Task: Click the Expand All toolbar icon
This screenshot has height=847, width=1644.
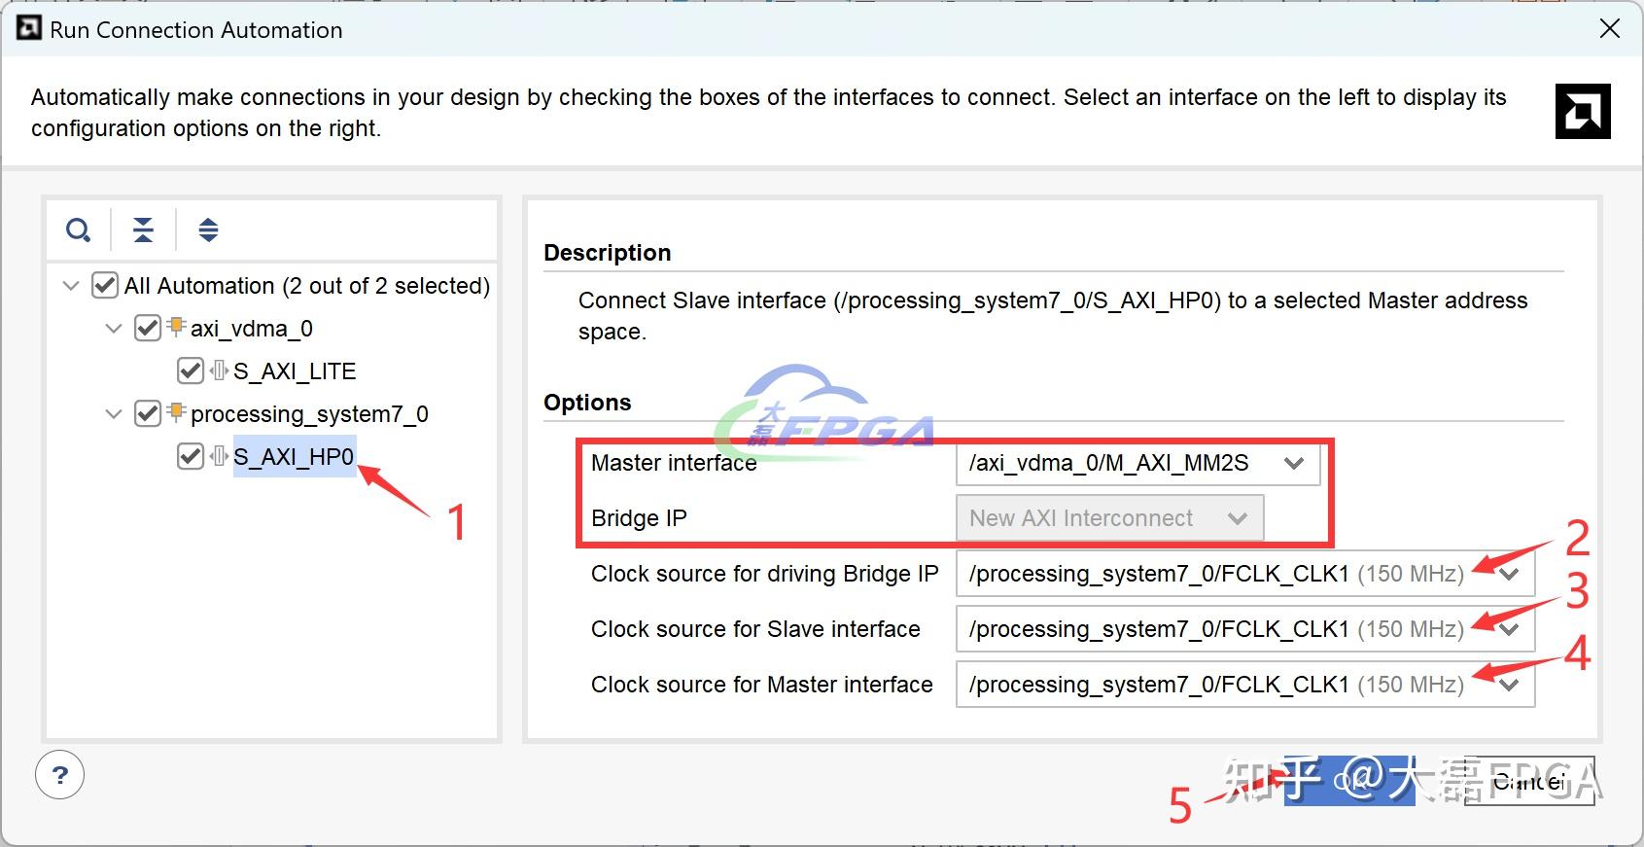Action: coord(208,230)
